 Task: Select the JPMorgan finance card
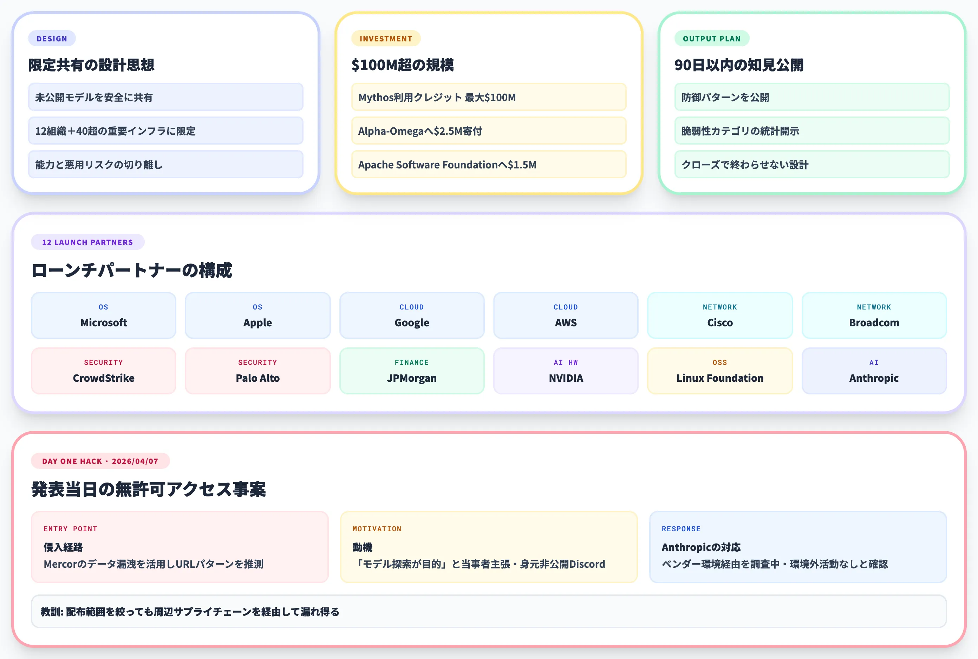(412, 371)
